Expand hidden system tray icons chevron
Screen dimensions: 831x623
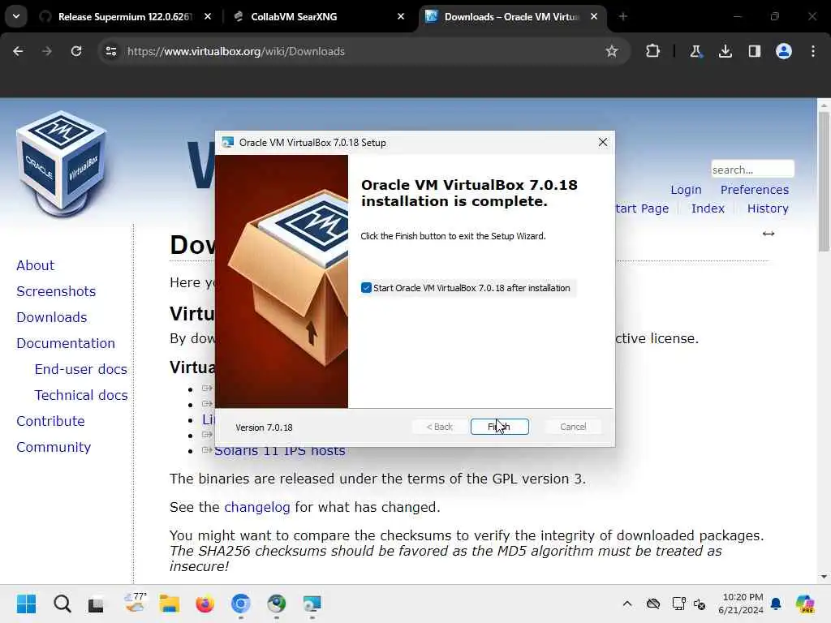627,604
